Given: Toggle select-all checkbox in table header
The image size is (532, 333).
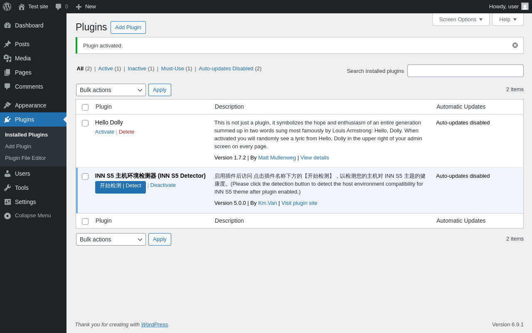Looking at the screenshot, I should point(85,107).
